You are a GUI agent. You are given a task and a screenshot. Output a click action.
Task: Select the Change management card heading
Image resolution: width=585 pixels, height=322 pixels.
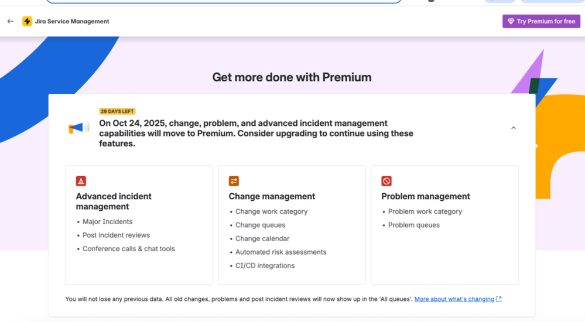click(x=272, y=197)
